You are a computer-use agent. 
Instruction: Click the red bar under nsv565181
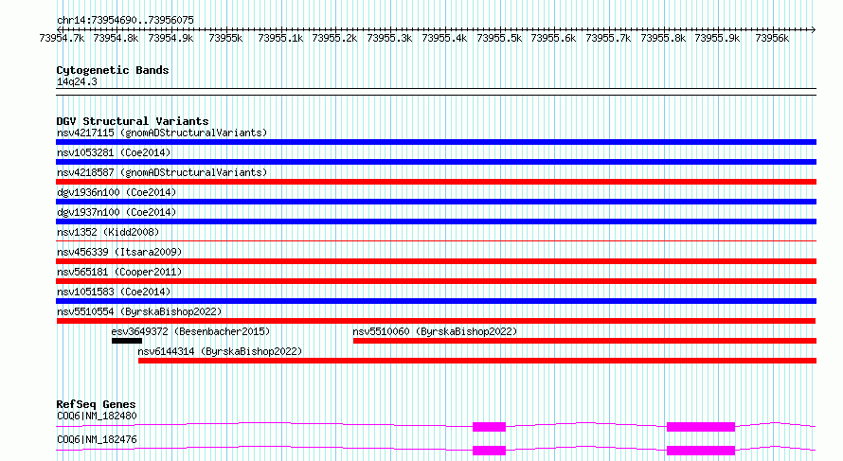(x=436, y=281)
